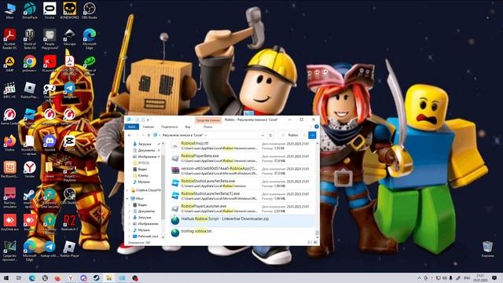Switch to the Поиск ribbon tab

click(207, 127)
